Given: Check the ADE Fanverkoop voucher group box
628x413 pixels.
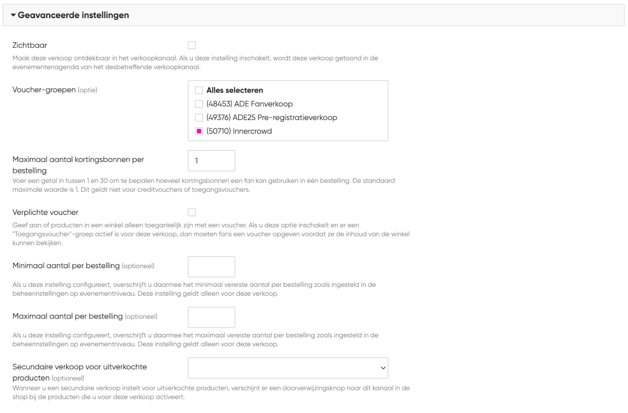Looking at the screenshot, I should coord(199,104).
